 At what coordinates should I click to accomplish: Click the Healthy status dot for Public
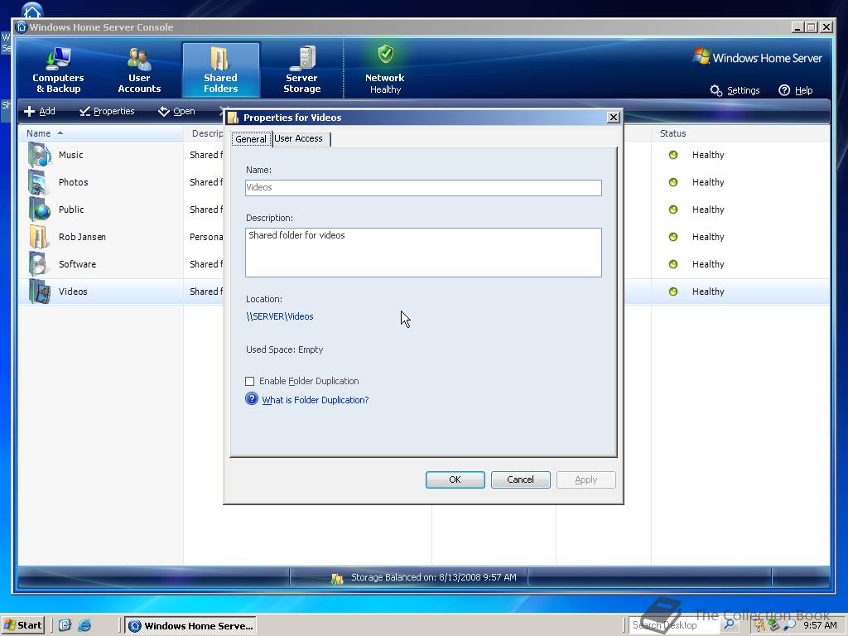[673, 210]
